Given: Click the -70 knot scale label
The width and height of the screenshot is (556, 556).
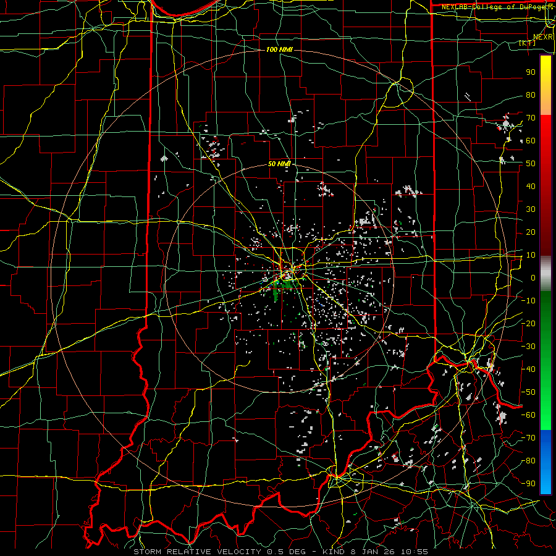Looking at the screenshot, I should pos(528,437).
